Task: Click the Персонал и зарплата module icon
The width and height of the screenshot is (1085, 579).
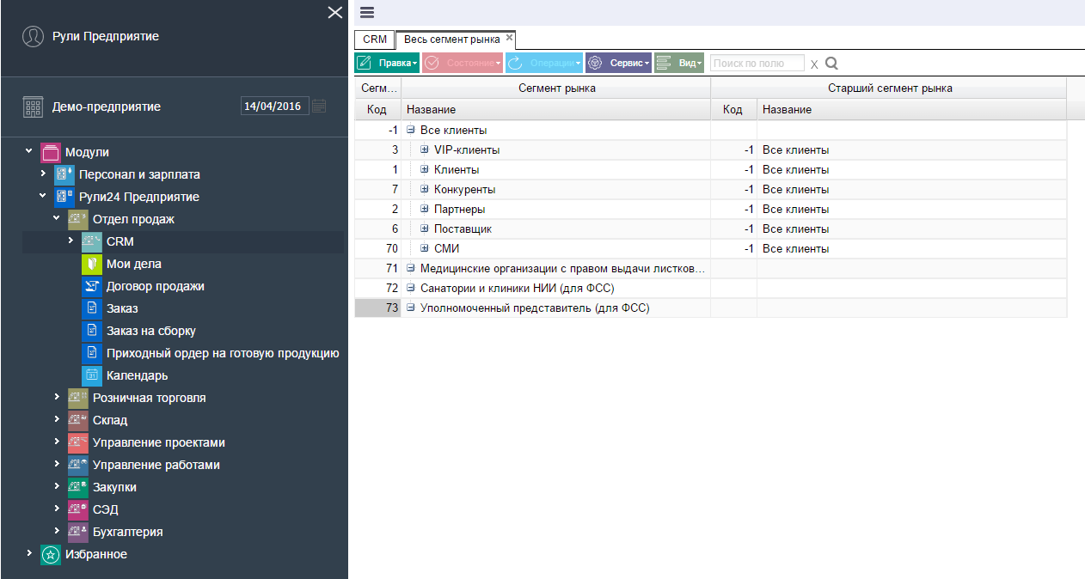Action: (64, 174)
